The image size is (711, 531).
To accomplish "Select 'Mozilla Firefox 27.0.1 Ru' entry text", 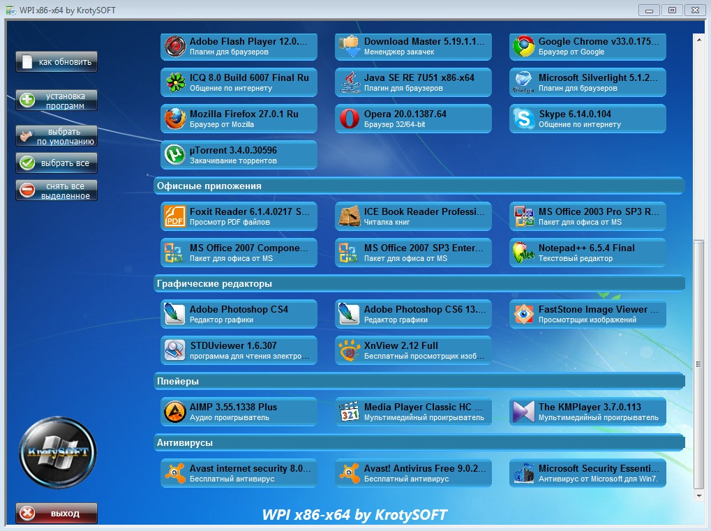I will point(244,114).
